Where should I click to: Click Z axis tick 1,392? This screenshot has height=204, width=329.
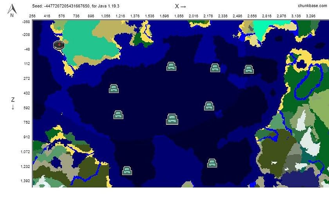point(25,181)
